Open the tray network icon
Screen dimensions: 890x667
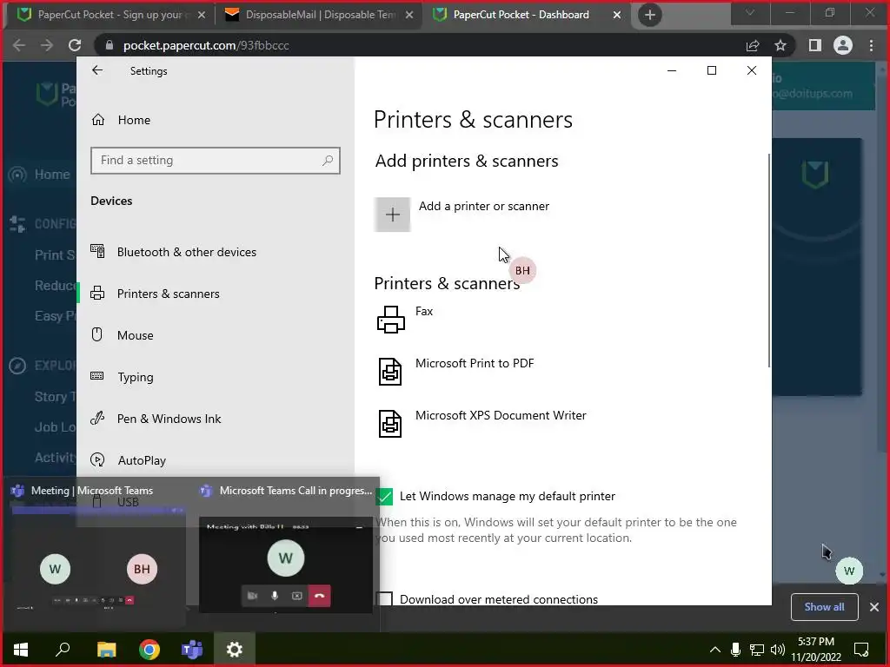coord(757,650)
